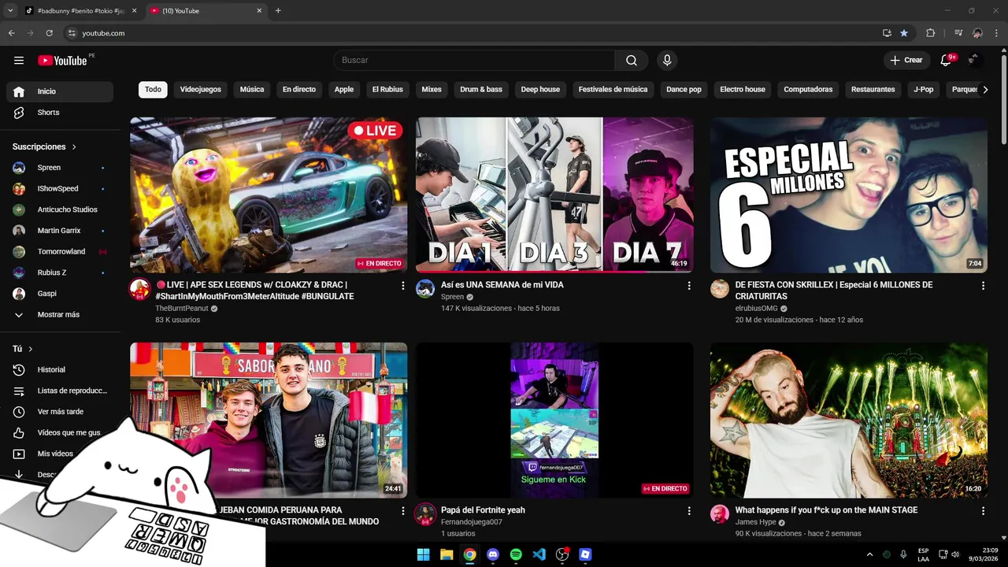Image resolution: width=1008 pixels, height=567 pixels.
Task: Select the Videojuegos filter chip
Action: (x=201, y=90)
